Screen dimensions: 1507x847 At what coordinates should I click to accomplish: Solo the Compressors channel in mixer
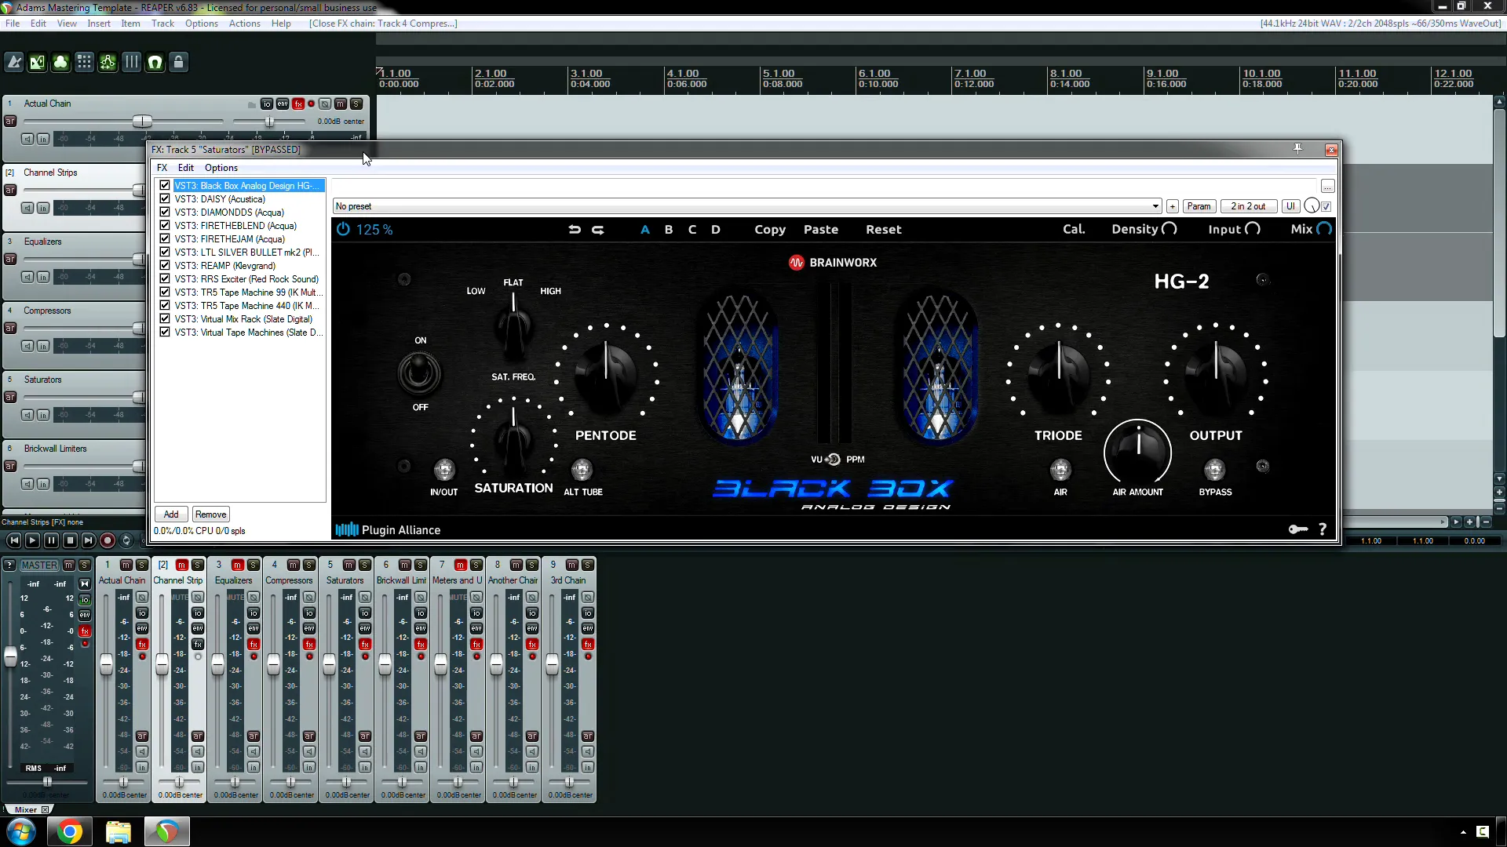309,565
